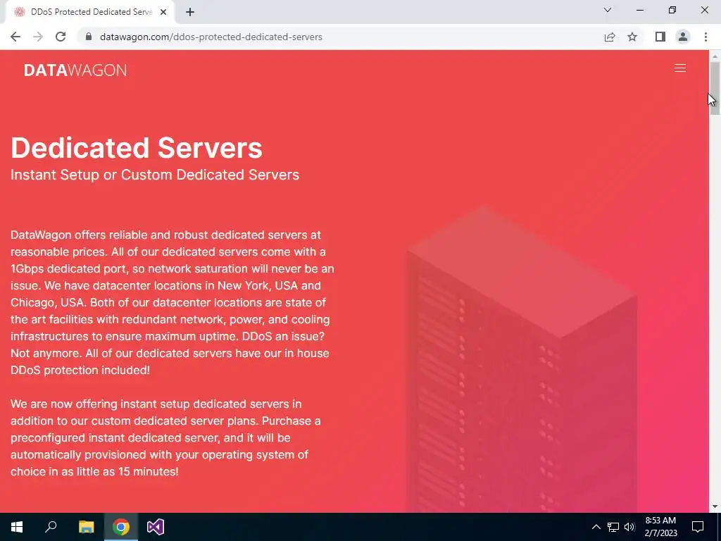The width and height of the screenshot is (721, 541).
Task: Click the "Dedicated Servers" heading
Action: click(136, 148)
